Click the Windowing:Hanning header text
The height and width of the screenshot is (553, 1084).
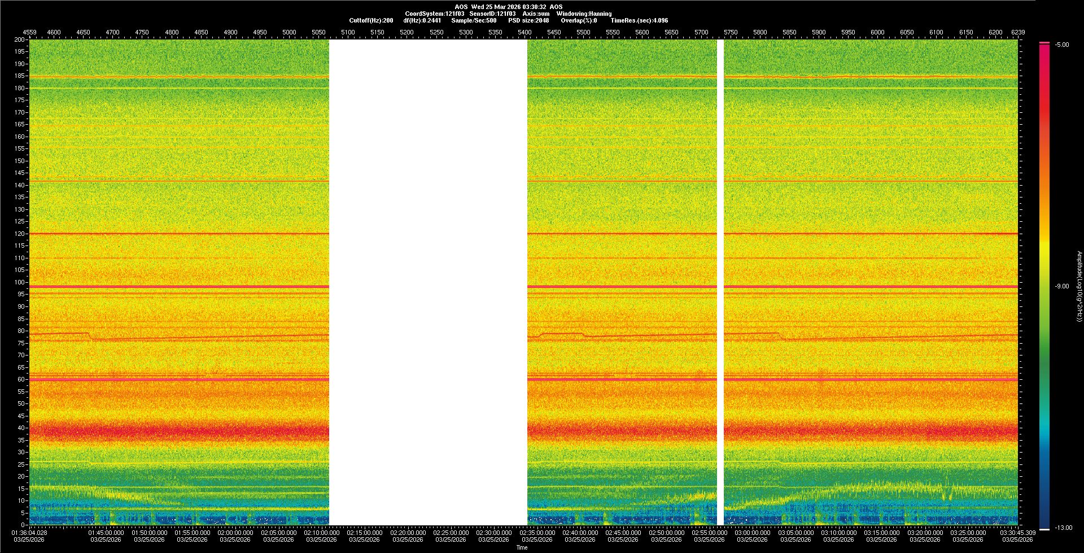(x=584, y=14)
